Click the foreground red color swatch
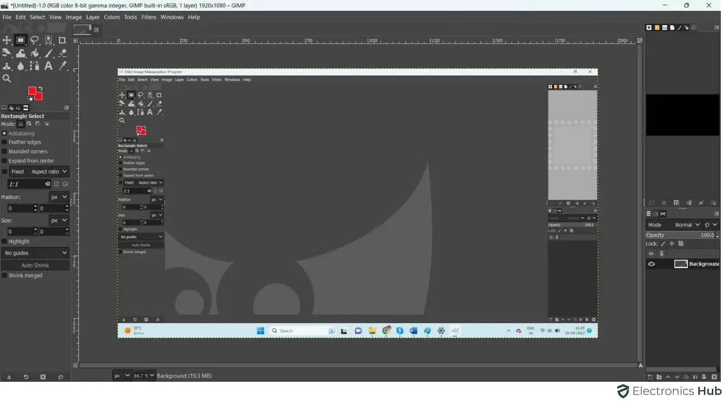The image size is (722, 402). [32, 91]
